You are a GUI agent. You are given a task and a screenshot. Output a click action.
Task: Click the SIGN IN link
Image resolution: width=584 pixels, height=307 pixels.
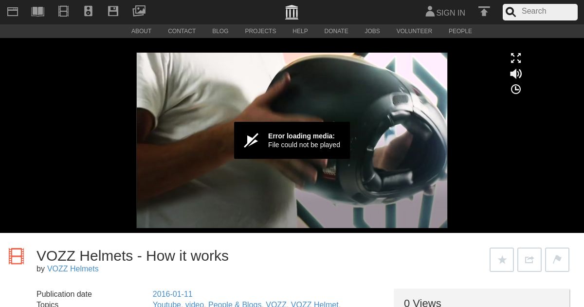(451, 13)
